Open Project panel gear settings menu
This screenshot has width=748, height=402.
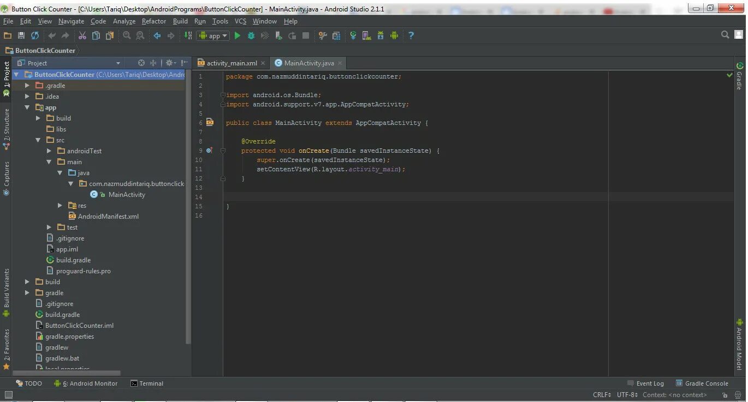pos(170,63)
